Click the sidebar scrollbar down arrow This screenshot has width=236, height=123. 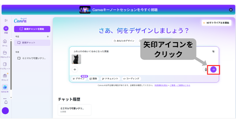coord(11,98)
